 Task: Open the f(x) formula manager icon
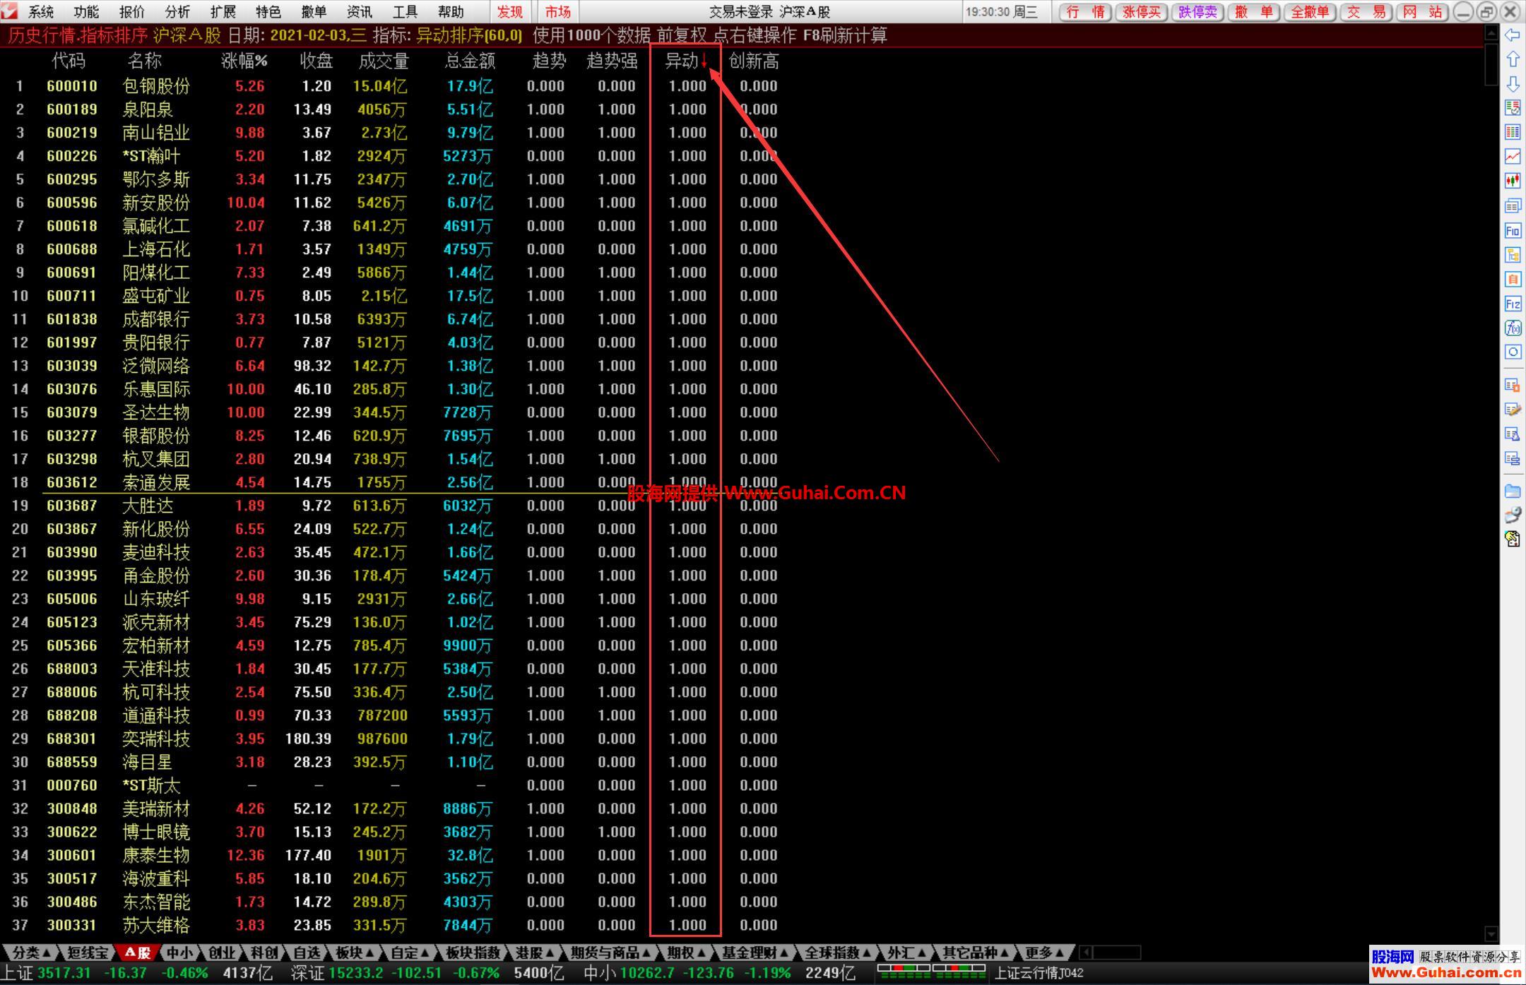[1513, 328]
